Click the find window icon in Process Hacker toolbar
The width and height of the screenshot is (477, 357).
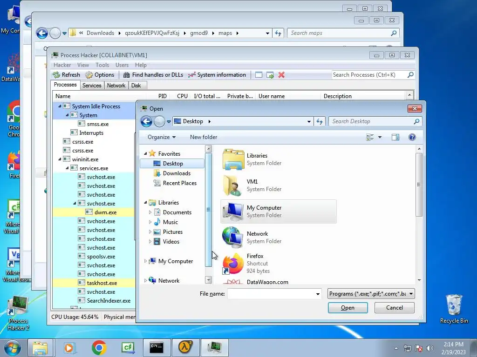259,75
